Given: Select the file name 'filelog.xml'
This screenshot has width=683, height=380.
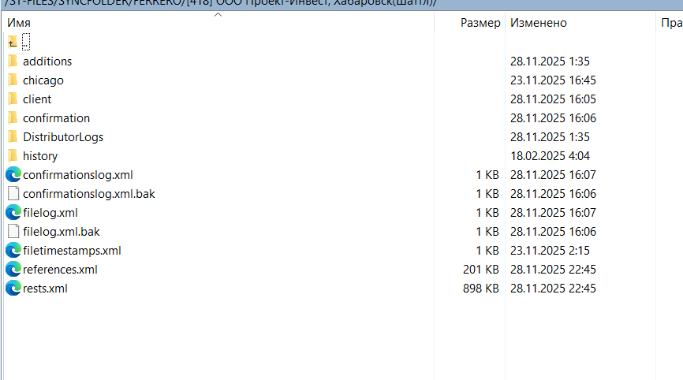Looking at the screenshot, I should point(50,213).
